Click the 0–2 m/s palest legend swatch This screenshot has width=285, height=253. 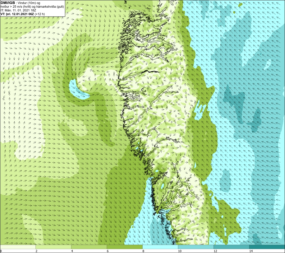tap(18, 247)
